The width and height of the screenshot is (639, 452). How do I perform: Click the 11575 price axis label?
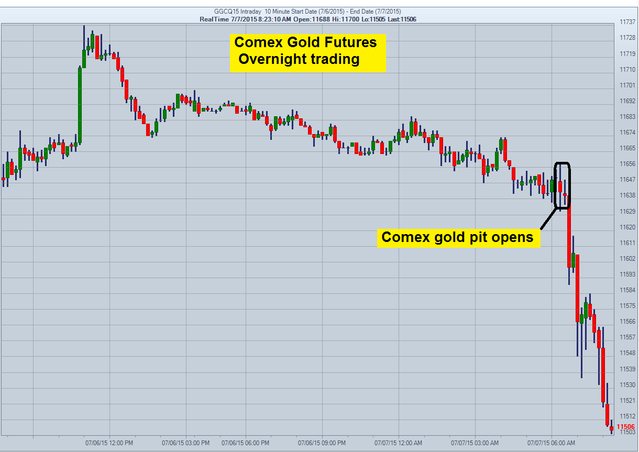pyautogui.click(x=627, y=305)
